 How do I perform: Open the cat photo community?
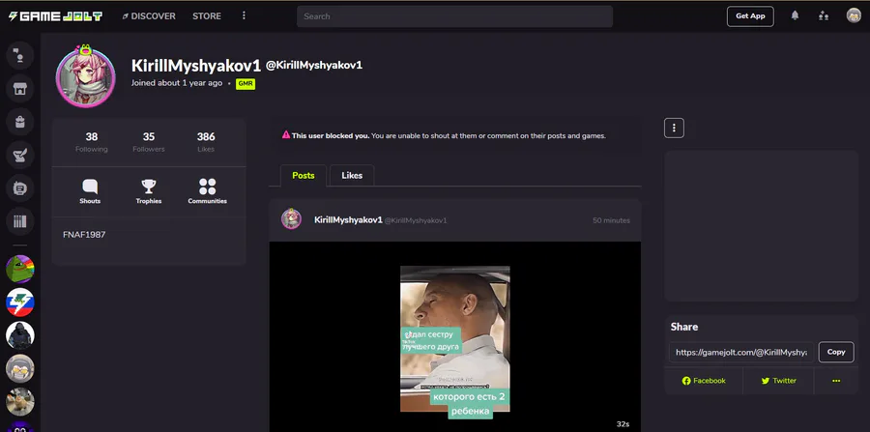tap(20, 402)
